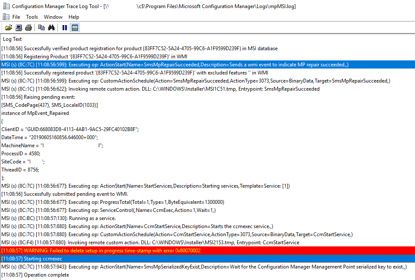Select the ServiceControl Name=CcmExec line

pyautogui.click(x=208, y=210)
